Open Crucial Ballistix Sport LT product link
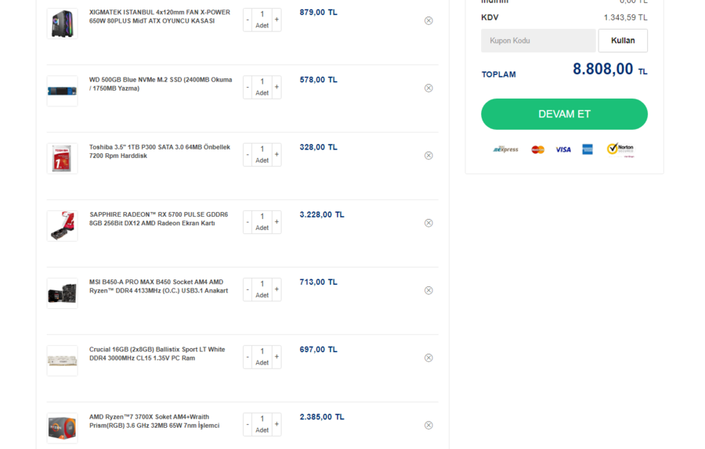Screen dimensions: 705x449 click(x=157, y=354)
